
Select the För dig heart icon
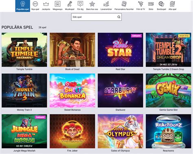pos(80,4)
